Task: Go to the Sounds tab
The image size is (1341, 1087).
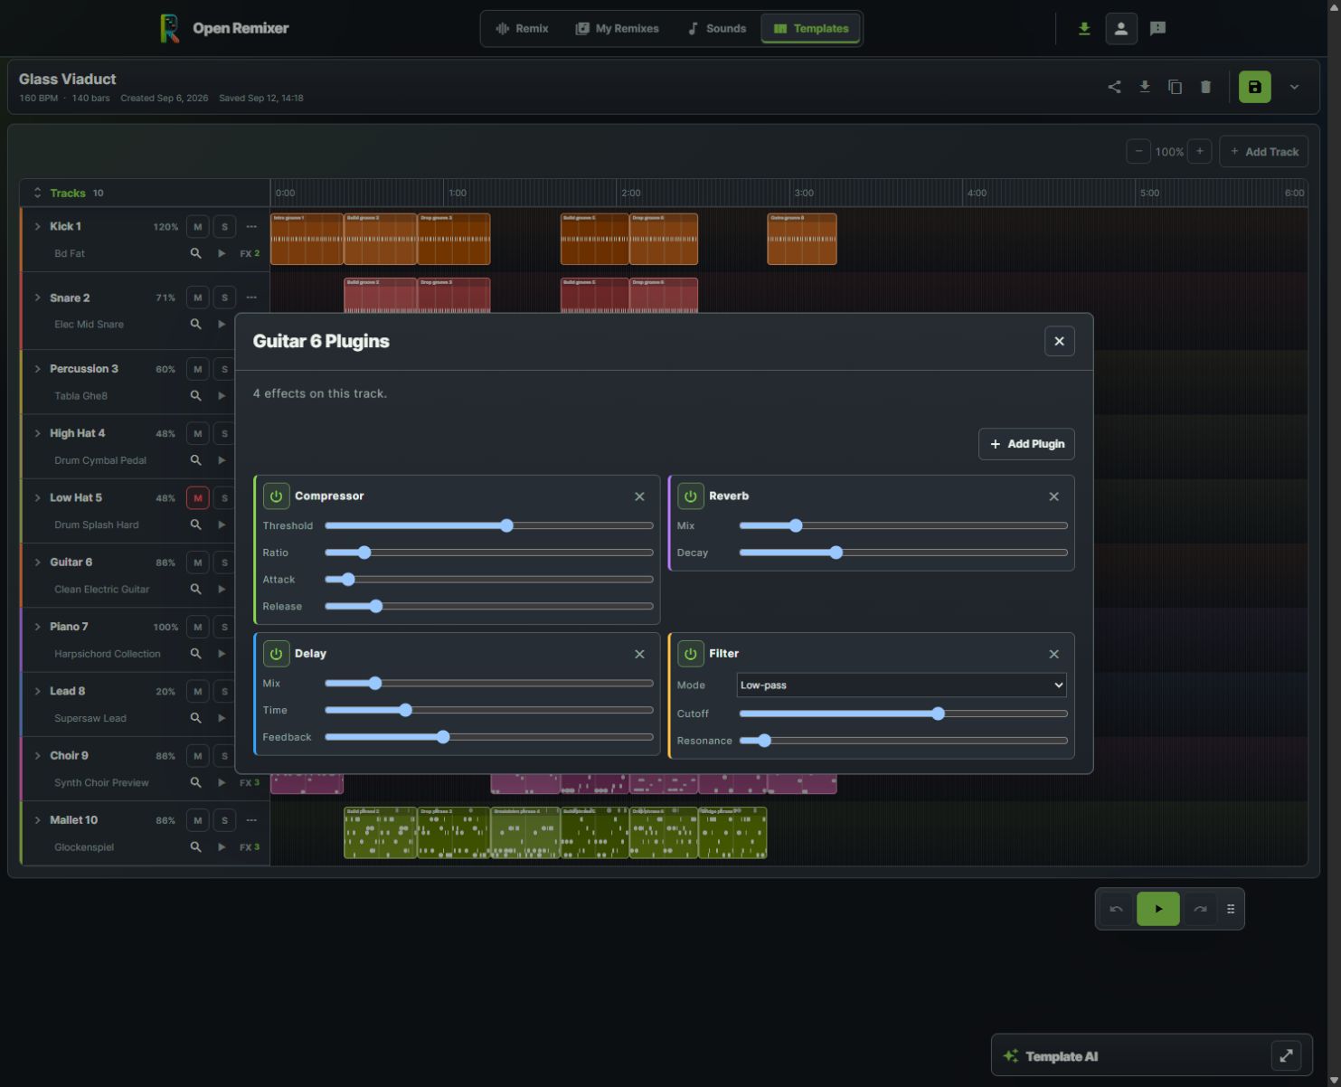Action: tap(717, 29)
